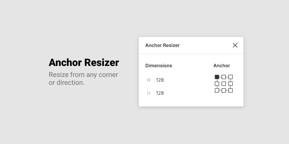Click the large bold Anchor Resizer headline
This screenshot has width=289, height=144.
coord(84,63)
